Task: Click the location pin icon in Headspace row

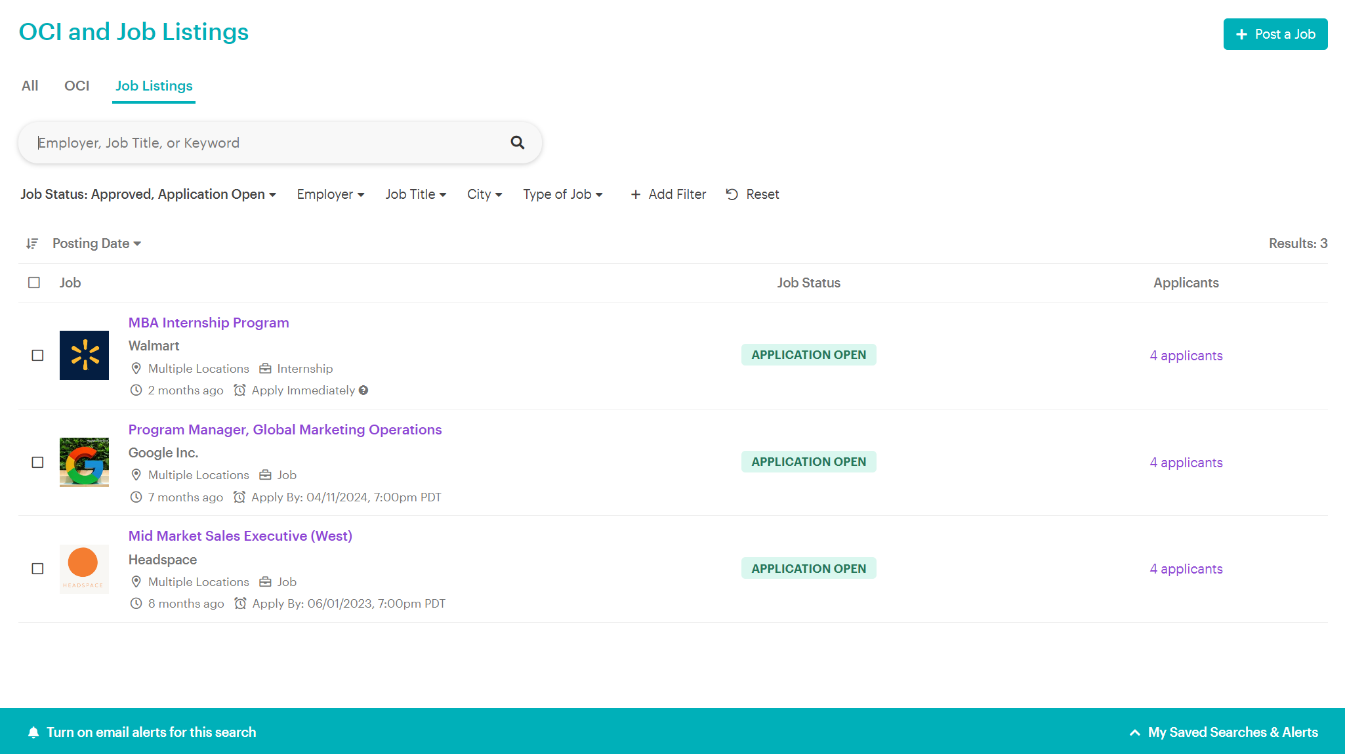Action: coord(136,582)
